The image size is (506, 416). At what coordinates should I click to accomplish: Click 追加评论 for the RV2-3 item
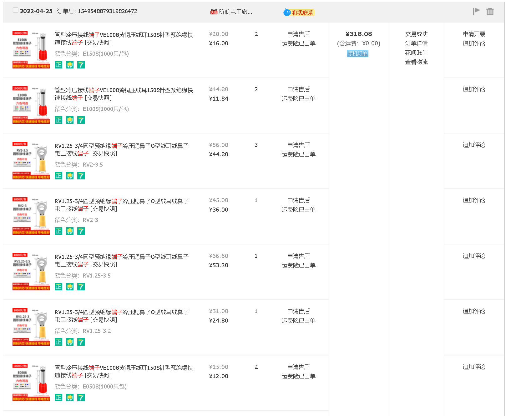coord(474,200)
